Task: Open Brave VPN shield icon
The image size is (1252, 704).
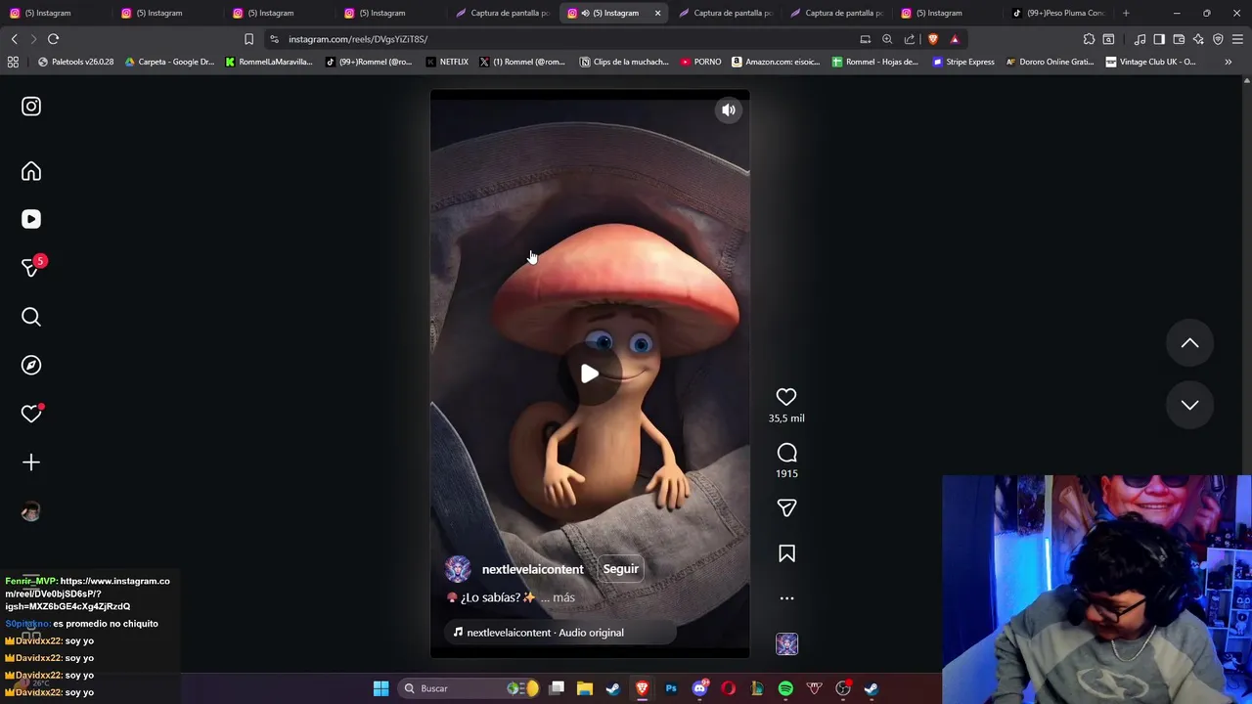Action: [1218, 39]
